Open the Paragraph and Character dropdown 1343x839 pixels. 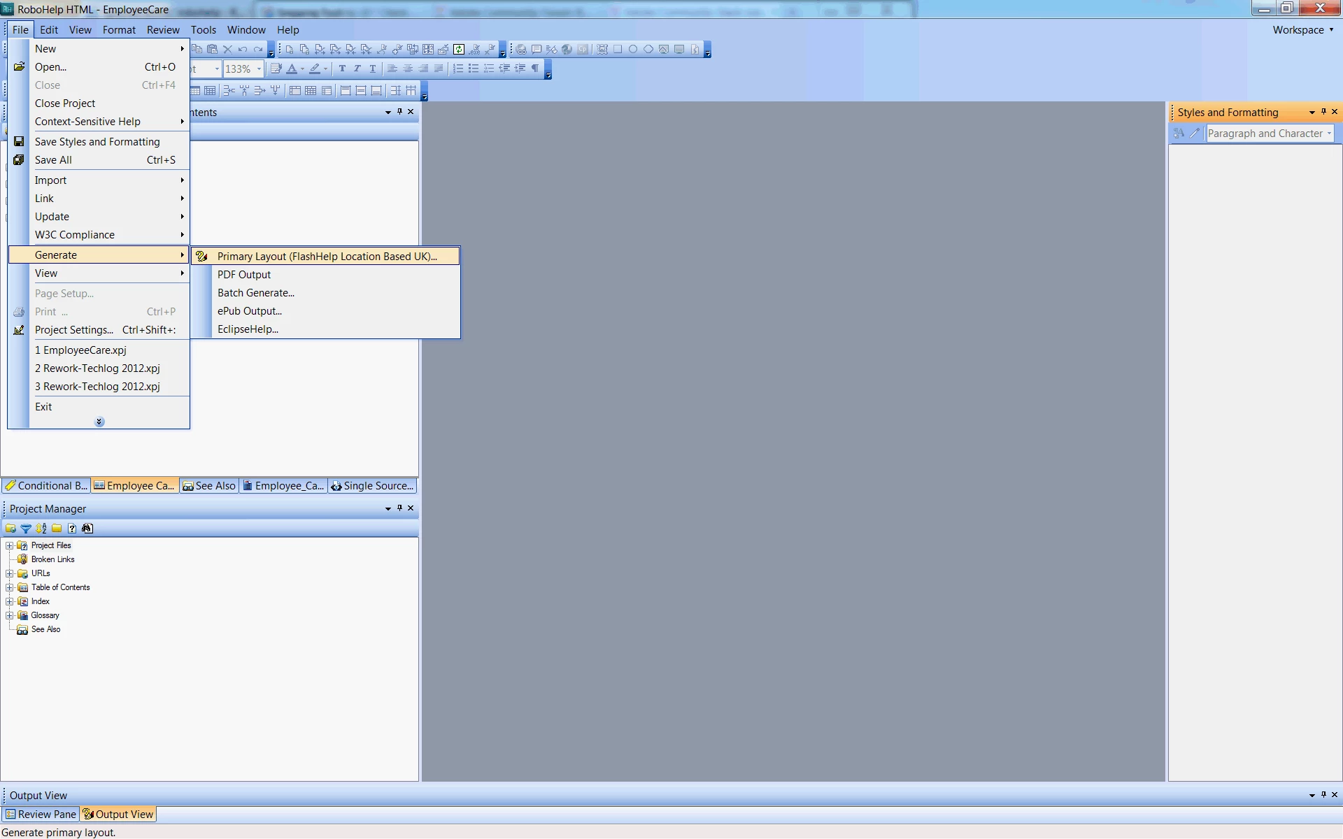1329,134
